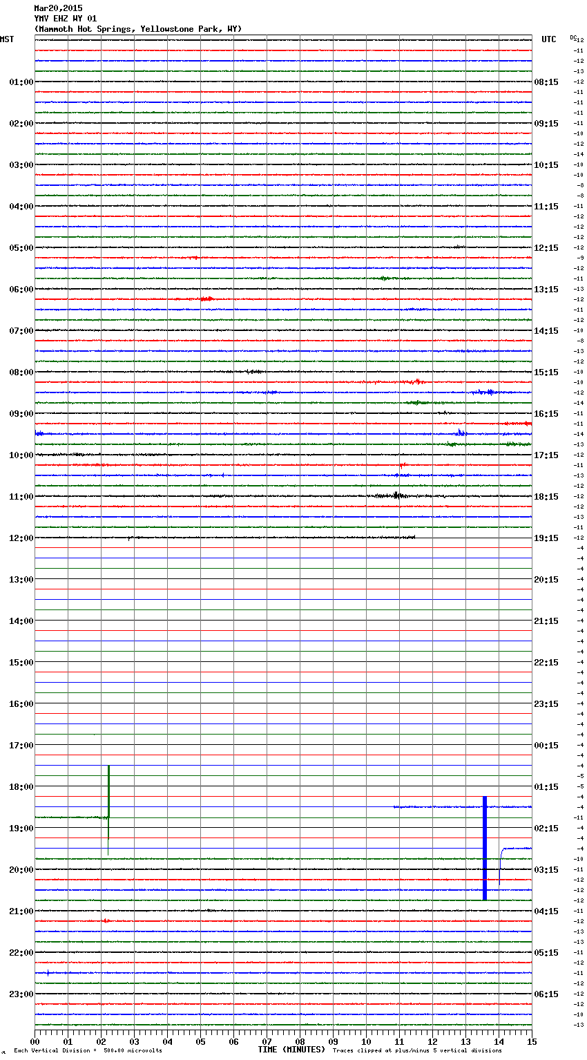Screen dimensions: 587x1060
Task: Click the "09:15" UTC time label
Action: tap(546, 124)
